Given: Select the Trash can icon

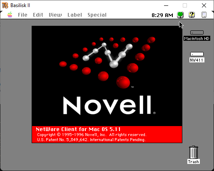Looking at the screenshot, I should click(194, 152).
